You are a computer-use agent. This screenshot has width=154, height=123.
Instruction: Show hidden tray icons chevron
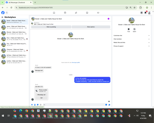click(134, 116)
